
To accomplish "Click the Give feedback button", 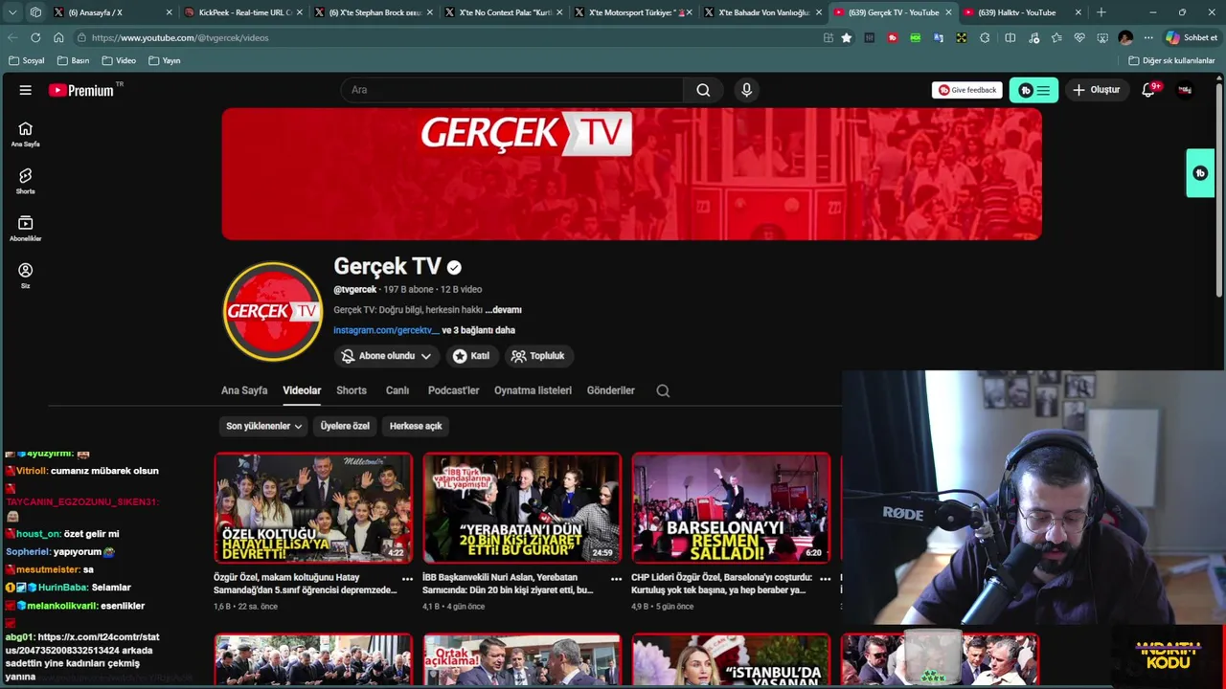I will [x=967, y=90].
